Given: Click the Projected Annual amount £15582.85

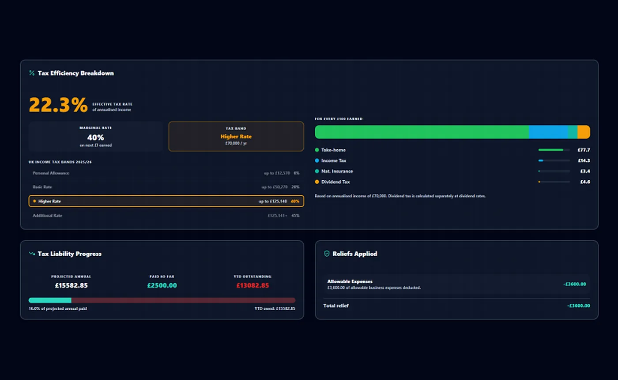Looking at the screenshot, I should pos(72,285).
